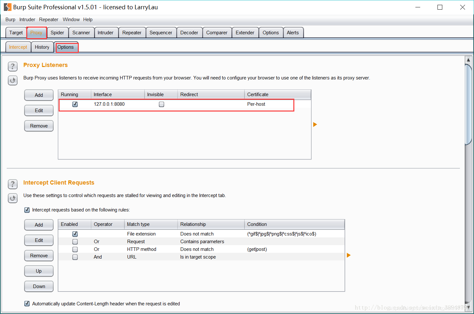Restore defaults for Intercept Client Requests
The width and height of the screenshot is (474, 314).
click(x=12, y=198)
